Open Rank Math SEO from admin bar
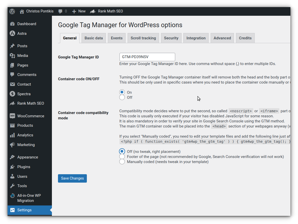 point(110,11)
